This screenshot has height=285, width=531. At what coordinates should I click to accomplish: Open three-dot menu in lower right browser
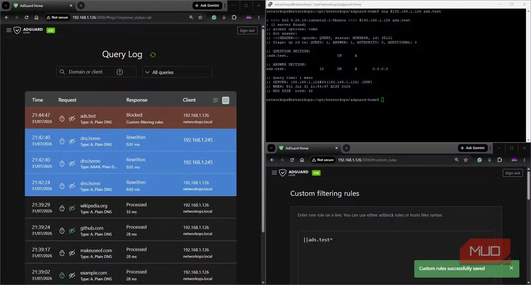coord(524,160)
